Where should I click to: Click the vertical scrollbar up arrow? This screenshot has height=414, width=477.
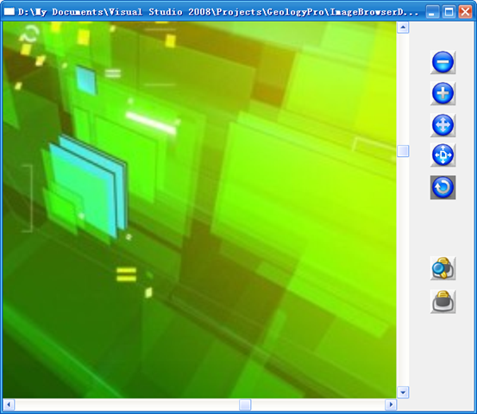[x=403, y=28]
